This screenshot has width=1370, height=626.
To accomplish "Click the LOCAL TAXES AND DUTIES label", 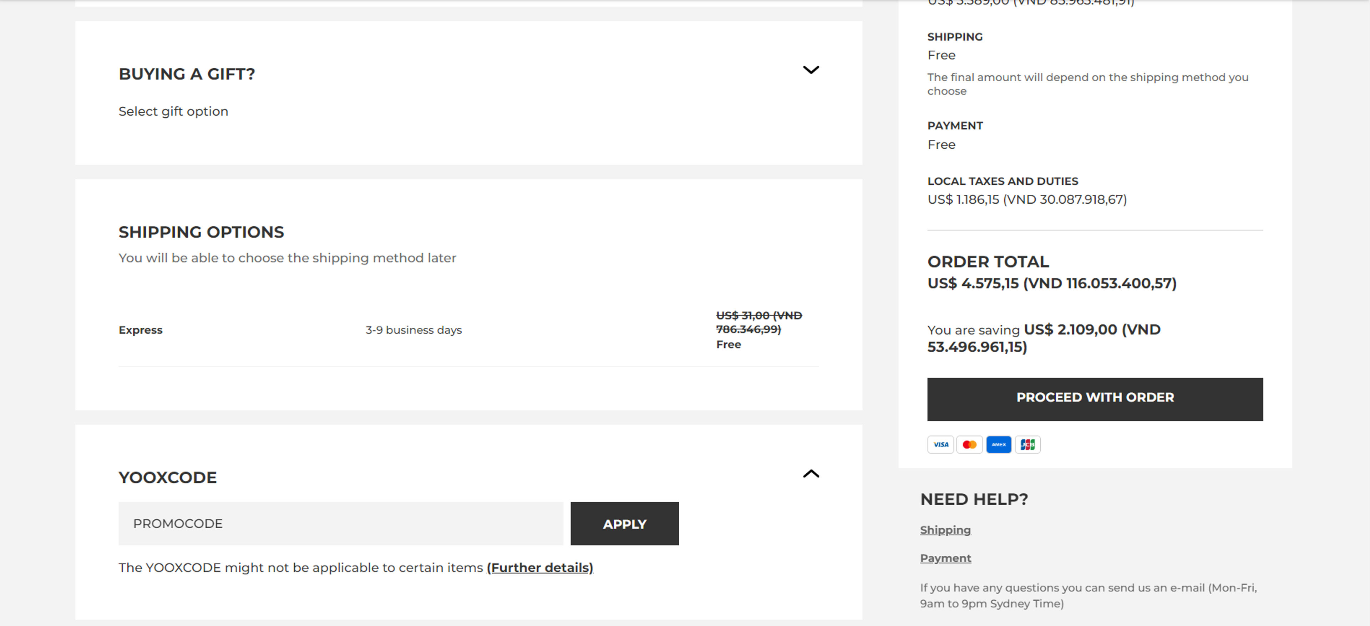I will point(1003,181).
